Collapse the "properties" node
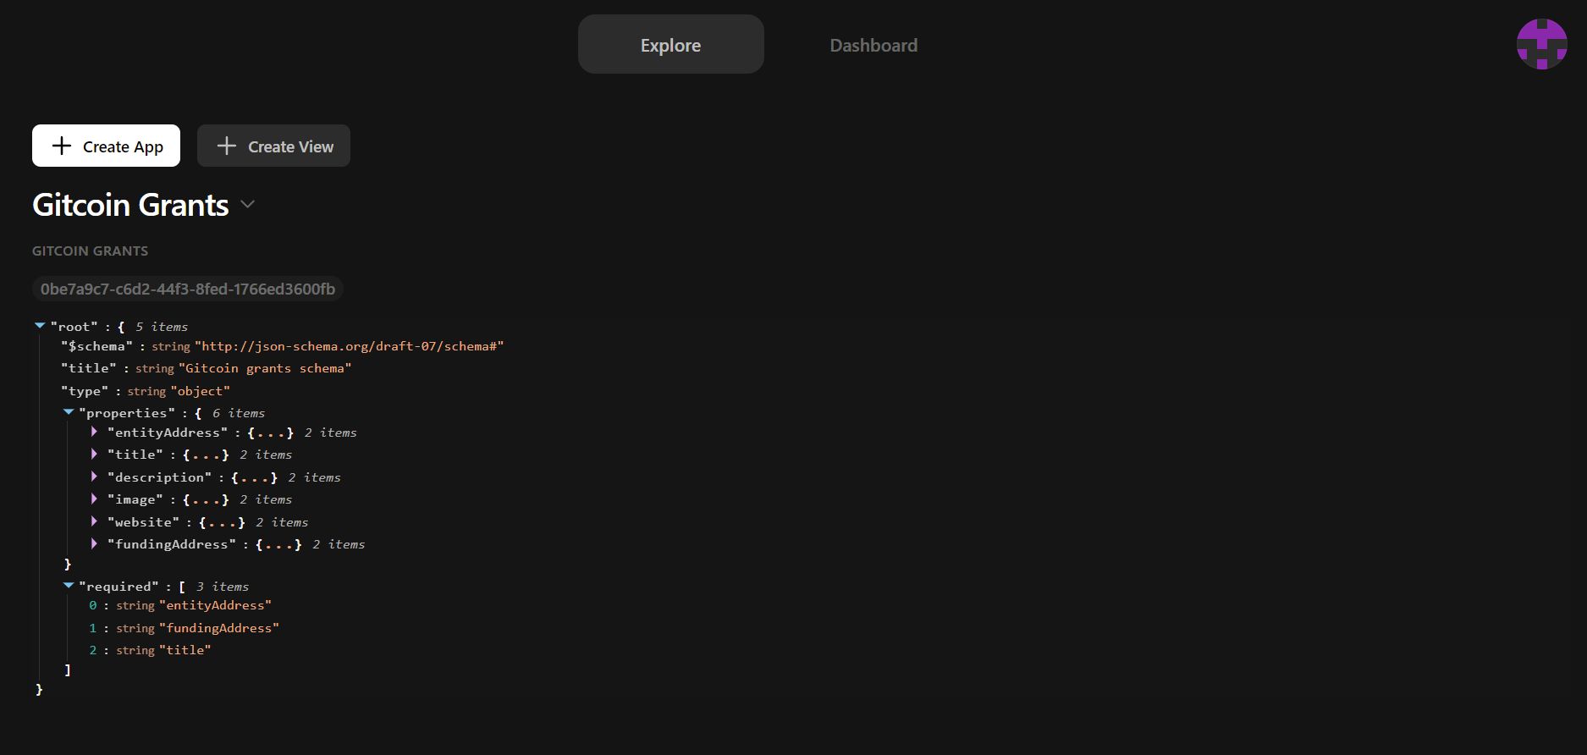Image resolution: width=1587 pixels, height=755 pixels. point(69,412)
